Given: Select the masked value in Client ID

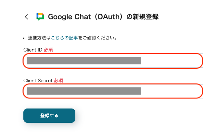Looking at the screenshot, I should pos(84,61).
